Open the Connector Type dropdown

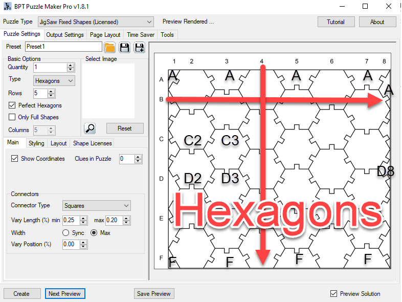click(96, 206)
